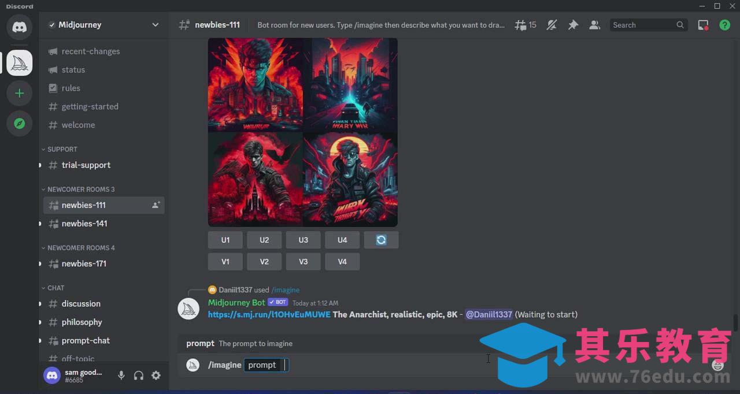
Task: Open the s.mj.run image link
Action: click(x=269, y=314)
